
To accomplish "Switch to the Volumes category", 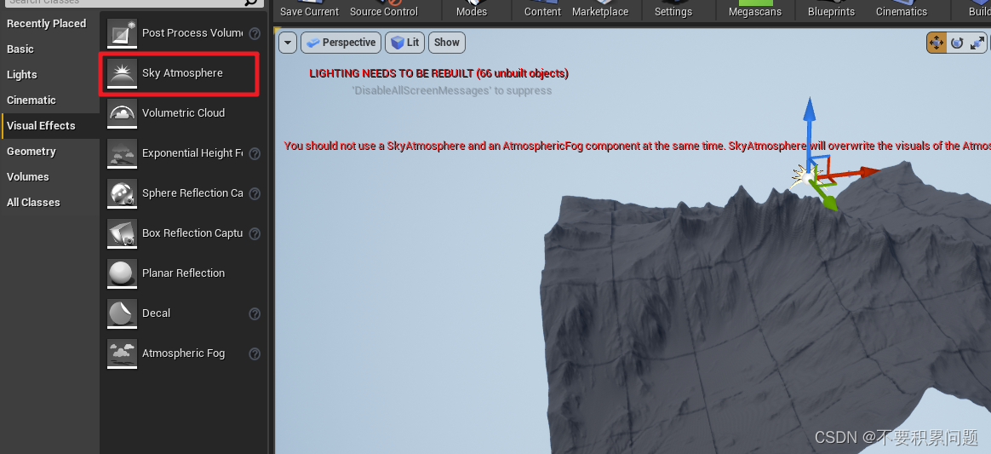I will pos(28,177).
